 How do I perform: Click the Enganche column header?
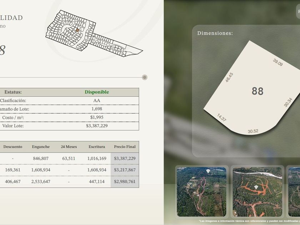click(x=41, y=147)
